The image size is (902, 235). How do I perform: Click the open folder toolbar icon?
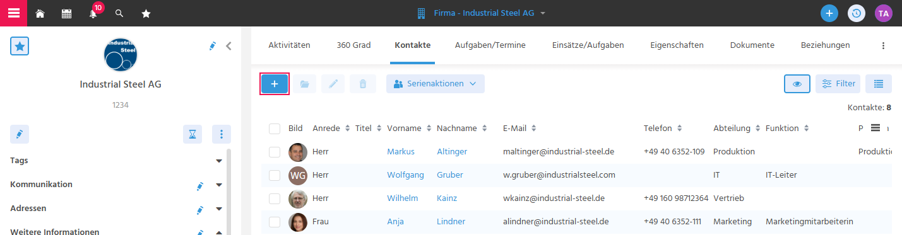(304, 84)
